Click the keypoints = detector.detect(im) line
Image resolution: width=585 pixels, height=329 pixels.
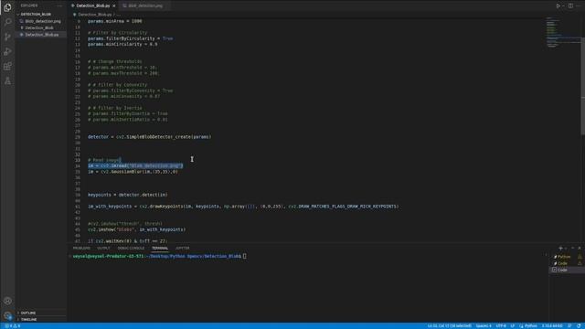click(128, 195)
